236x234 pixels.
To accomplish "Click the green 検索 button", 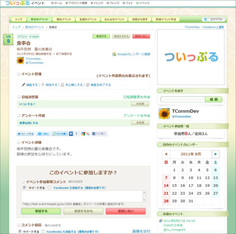I will [x=214, y=99].
